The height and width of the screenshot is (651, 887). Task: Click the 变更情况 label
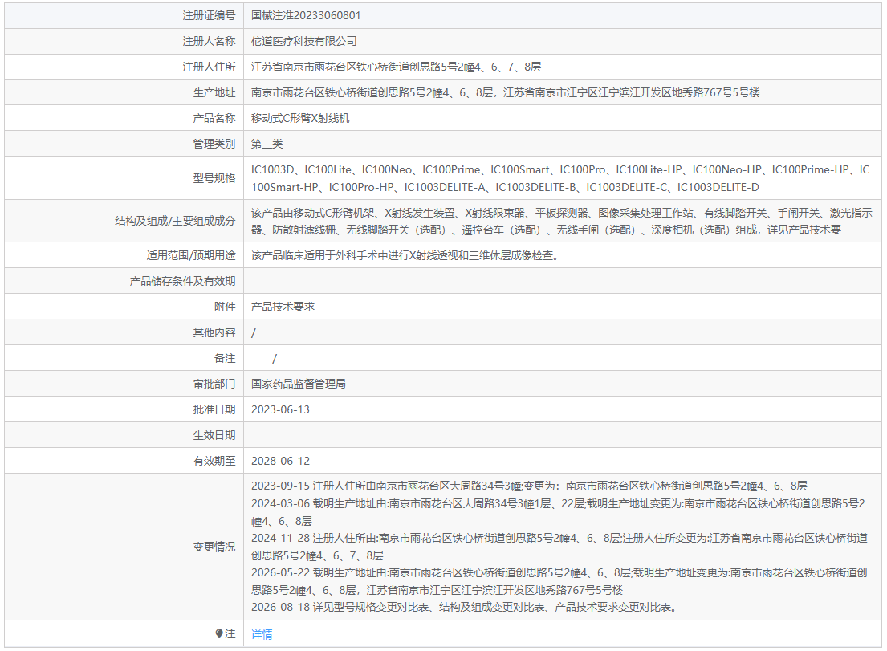point(214,547)
